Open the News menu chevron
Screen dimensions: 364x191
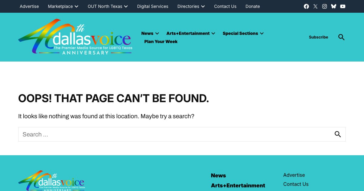(157, 34)
